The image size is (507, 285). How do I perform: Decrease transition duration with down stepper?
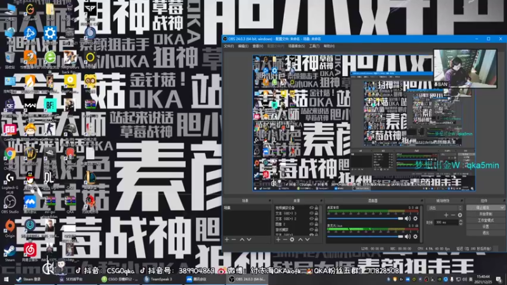pos(461,224)
